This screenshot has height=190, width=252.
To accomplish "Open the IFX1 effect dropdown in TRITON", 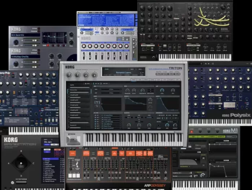I will 111,115.
